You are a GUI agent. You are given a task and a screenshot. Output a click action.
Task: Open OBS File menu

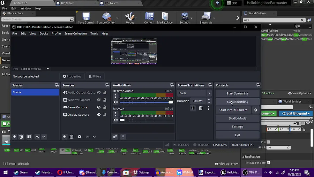(14, 33)
